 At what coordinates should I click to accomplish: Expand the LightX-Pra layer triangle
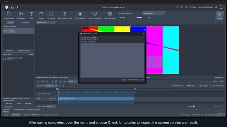pyautogui.click(x=37, y=99)
